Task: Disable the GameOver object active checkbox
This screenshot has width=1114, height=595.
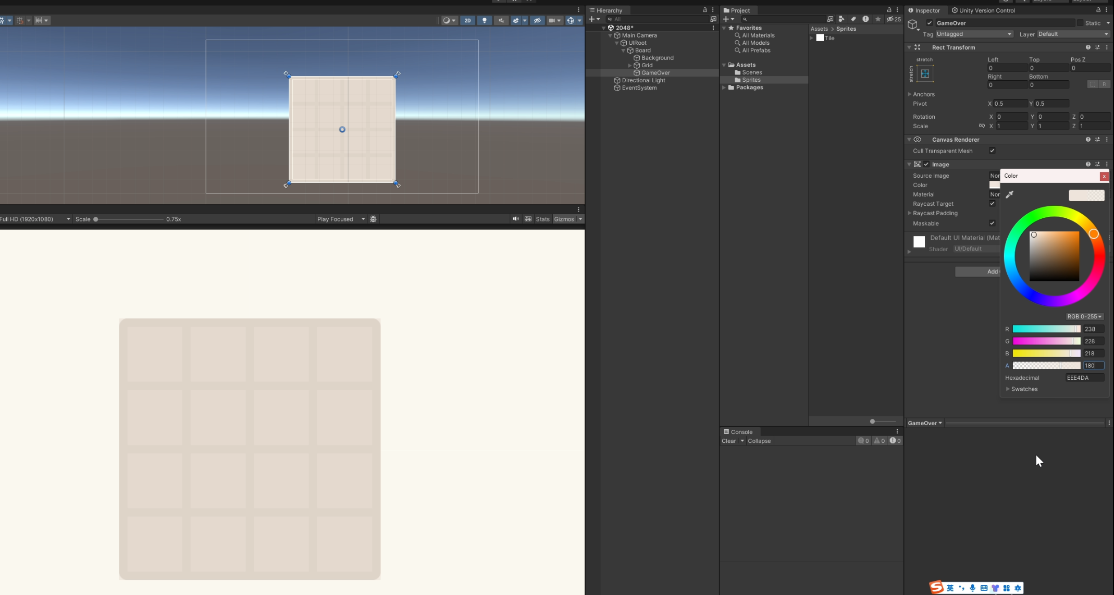Action: coord(930,23)
